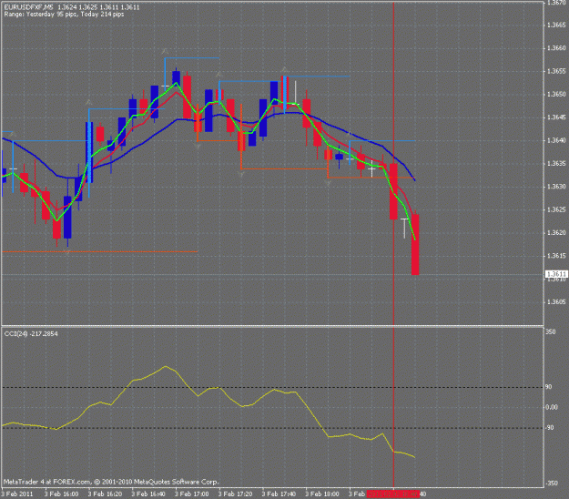569x499 pixels.
Task: Click the 1.3620 price axis label
Action: tap(556, 232)
